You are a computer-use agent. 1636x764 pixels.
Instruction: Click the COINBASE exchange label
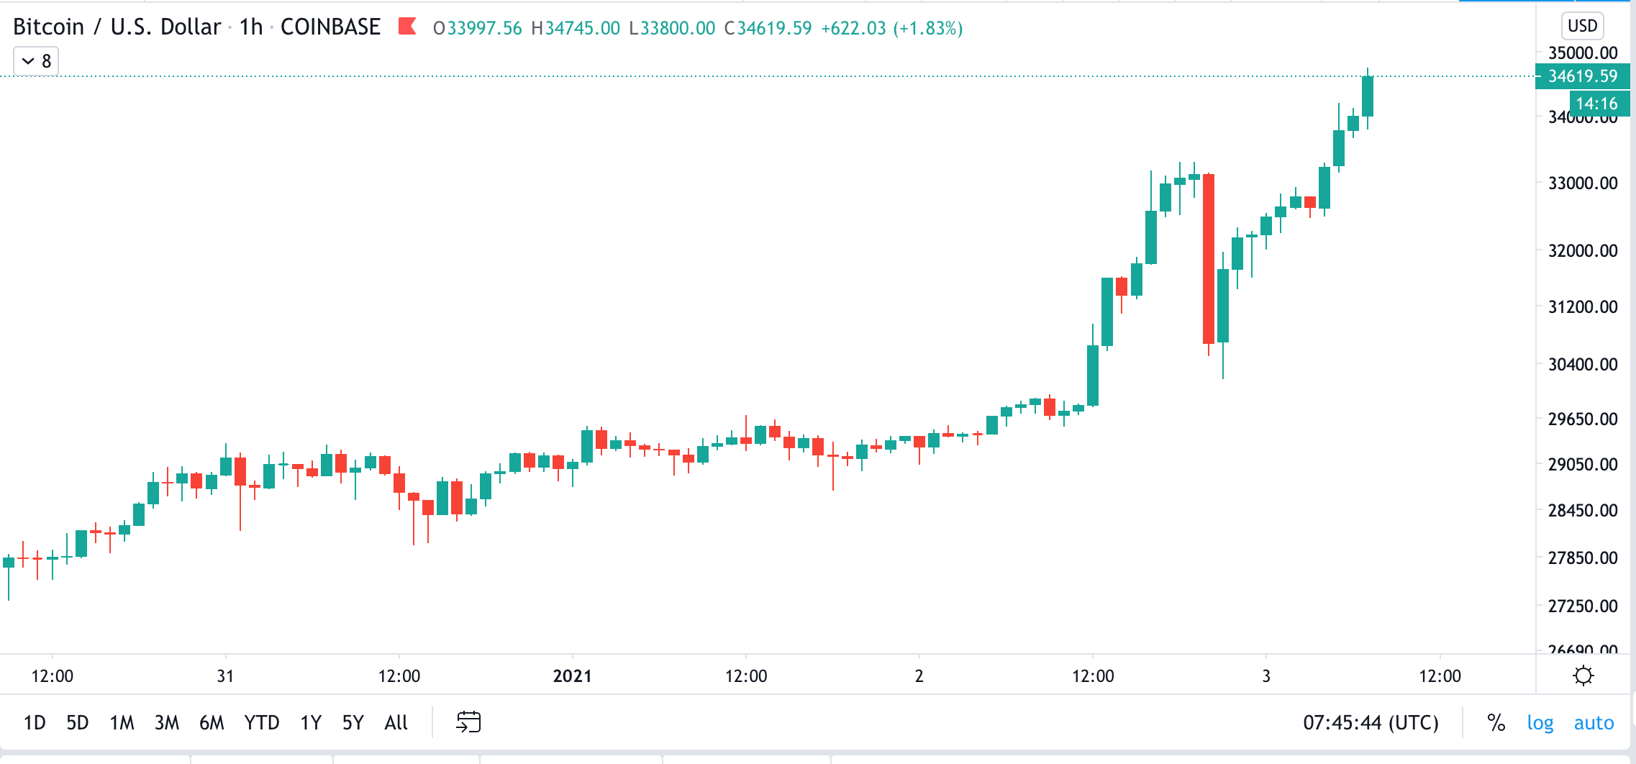coord(330,27)
